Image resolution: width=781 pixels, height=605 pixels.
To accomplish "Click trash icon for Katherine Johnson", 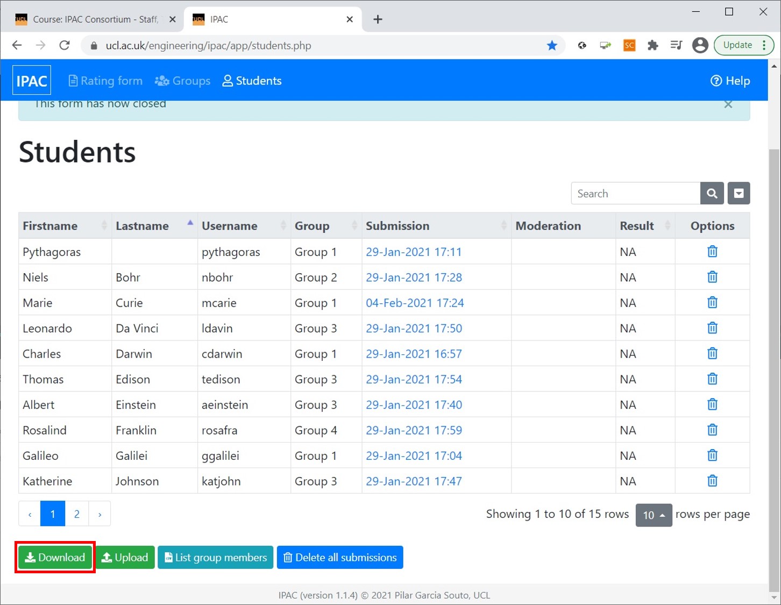I will coord(712,481).
